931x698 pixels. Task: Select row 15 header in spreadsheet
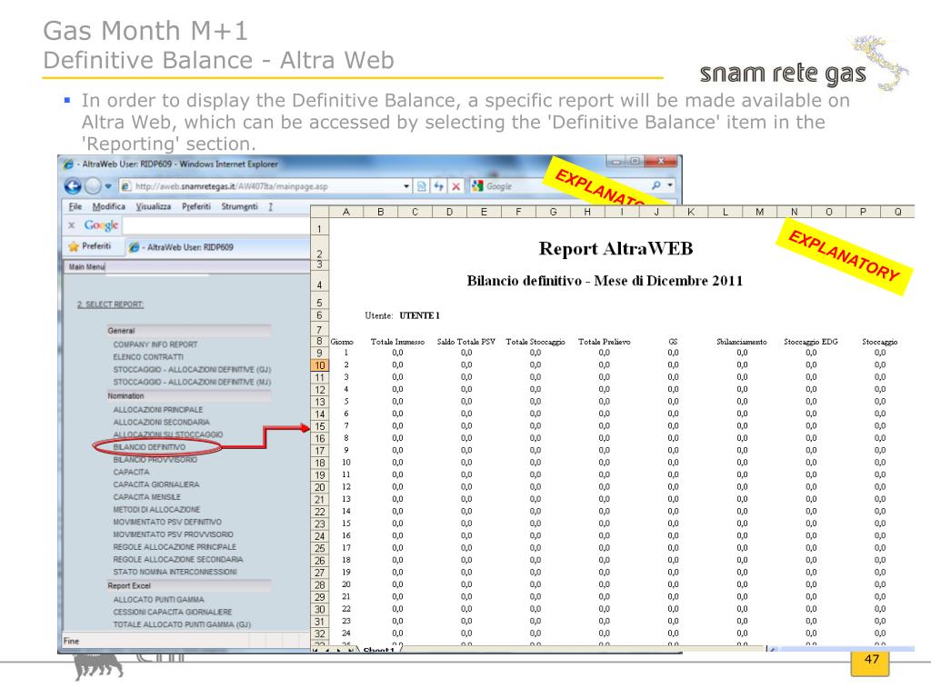[319, 427]
